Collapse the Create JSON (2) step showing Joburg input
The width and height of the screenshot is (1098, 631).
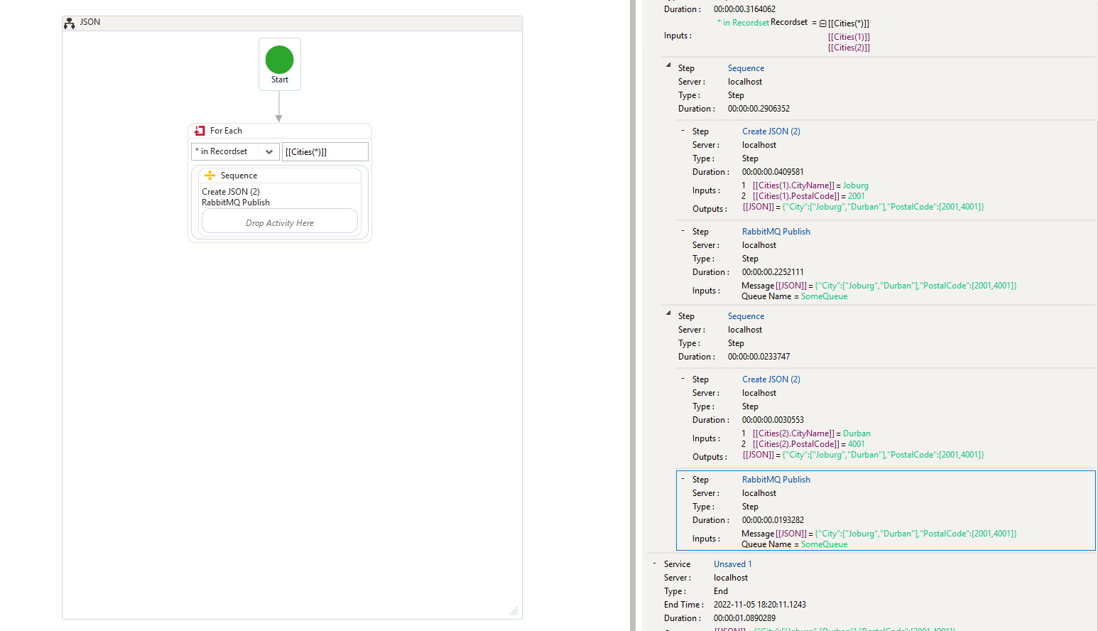pos(683,130)
